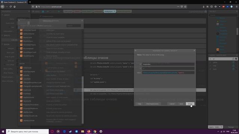The height and width of the screenshot is (134, 239).
Task: Select RoomCount expression icon
Action: tap(21, 37)
